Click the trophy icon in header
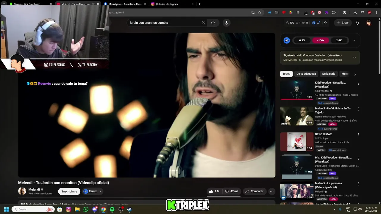 [x=325, y=23]
